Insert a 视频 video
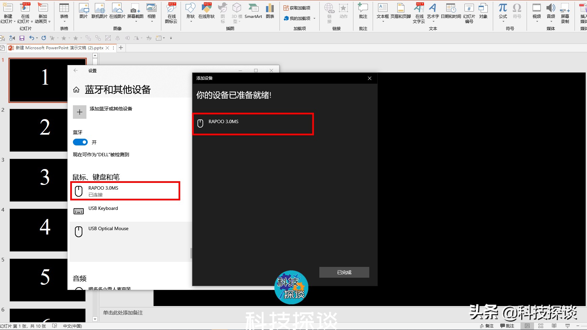587x330 pixels. tap(537, 13)
